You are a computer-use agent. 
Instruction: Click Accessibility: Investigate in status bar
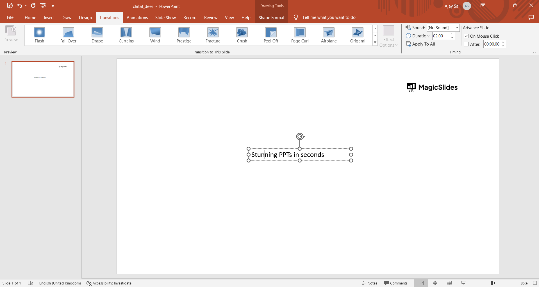109,283
